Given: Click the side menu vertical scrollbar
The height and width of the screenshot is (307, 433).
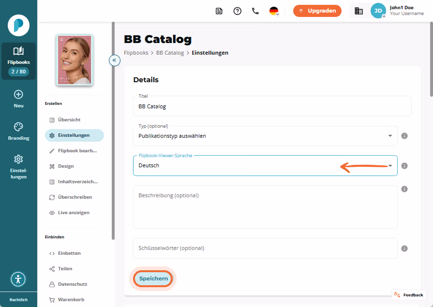Looking at the screenshot, I should [x=113, y=131].
